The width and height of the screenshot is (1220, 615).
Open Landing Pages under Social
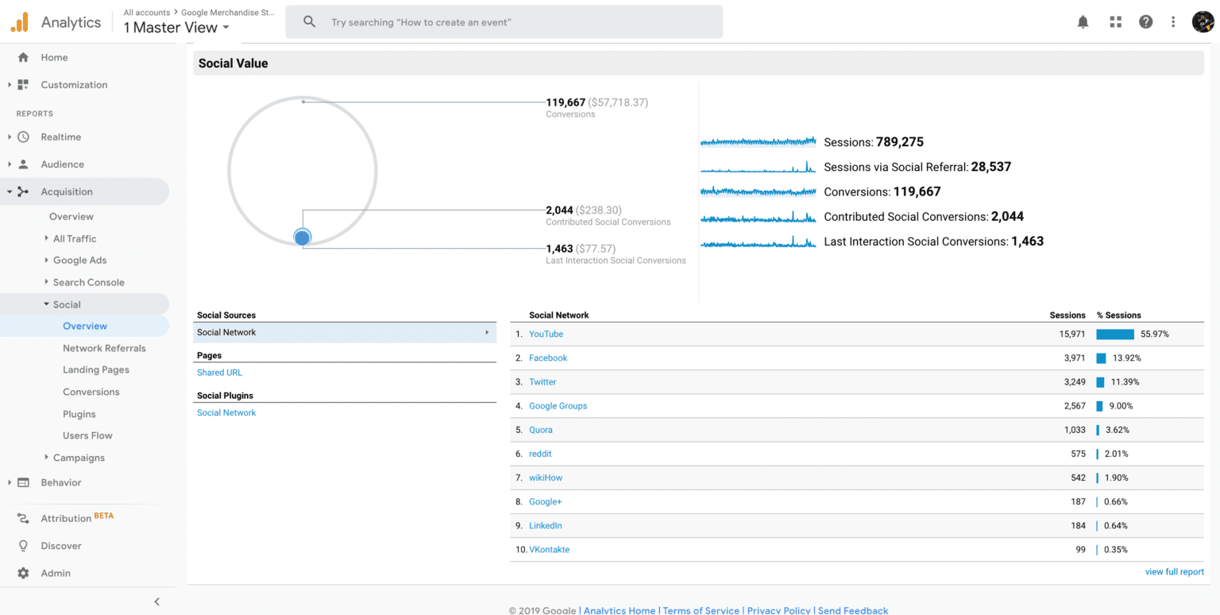coord(96,369)
